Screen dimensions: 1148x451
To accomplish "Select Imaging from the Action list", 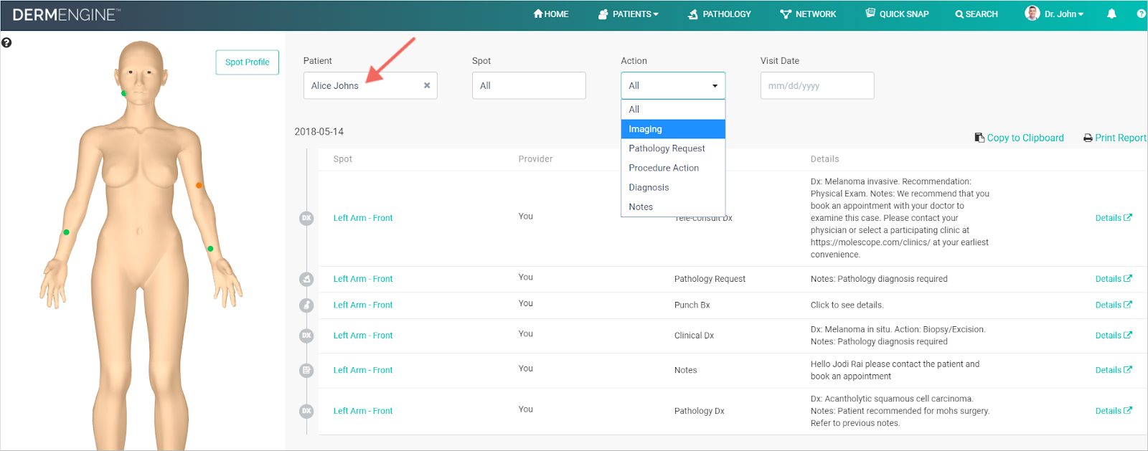I will point(673,129).
